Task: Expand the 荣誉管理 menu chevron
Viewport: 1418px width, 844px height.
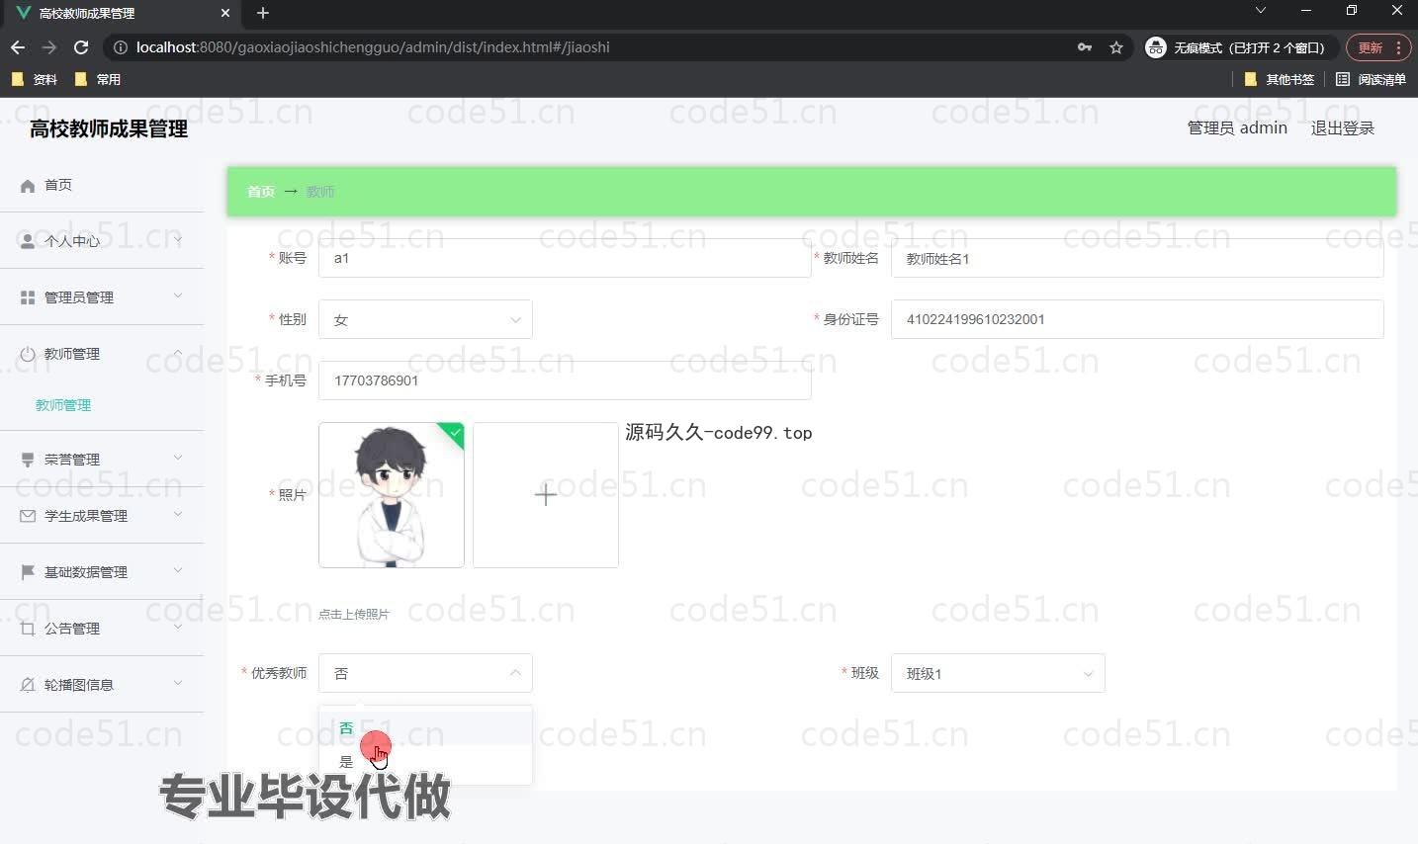Action: pos(178,459)
